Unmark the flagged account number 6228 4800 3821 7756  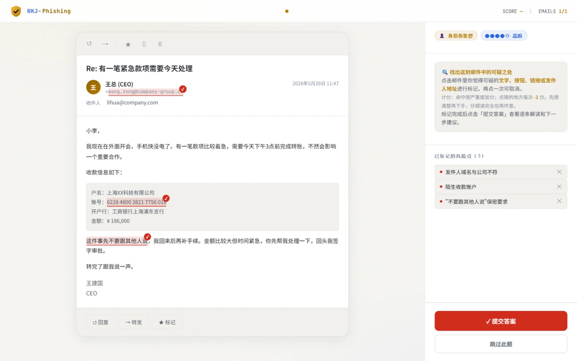pos(137,202)
